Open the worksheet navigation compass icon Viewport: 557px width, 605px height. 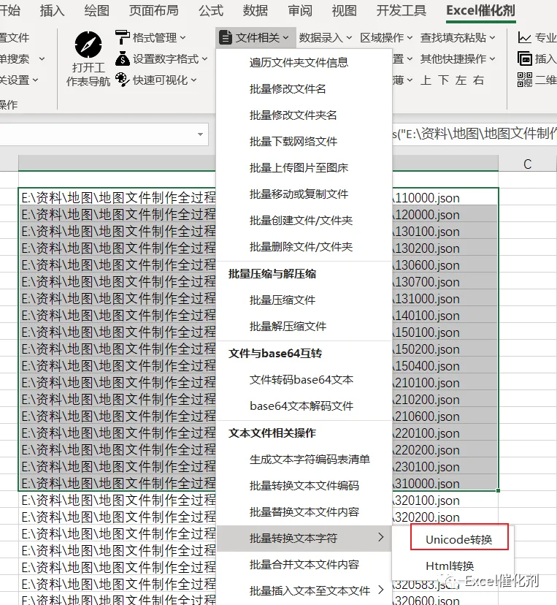pos(88,45)
